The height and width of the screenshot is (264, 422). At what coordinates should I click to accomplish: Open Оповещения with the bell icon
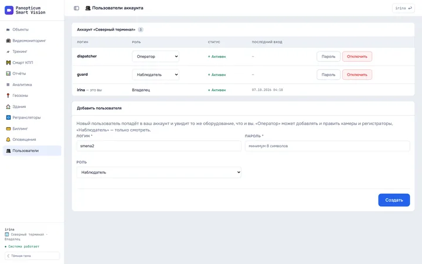click(32, 139)
